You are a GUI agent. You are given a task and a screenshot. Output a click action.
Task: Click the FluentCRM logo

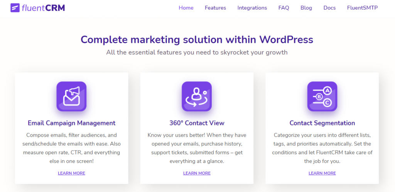point(37,8)
